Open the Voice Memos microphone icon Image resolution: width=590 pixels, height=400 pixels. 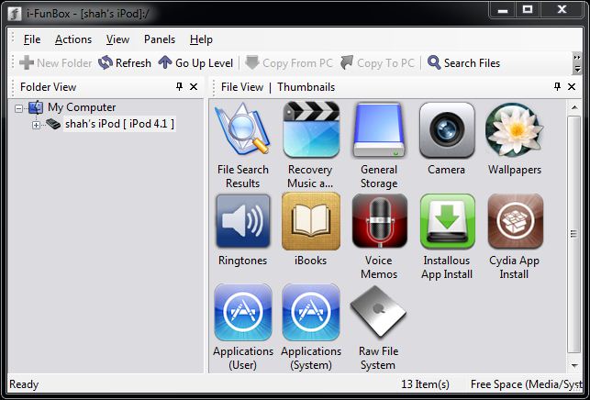(379, 221)
